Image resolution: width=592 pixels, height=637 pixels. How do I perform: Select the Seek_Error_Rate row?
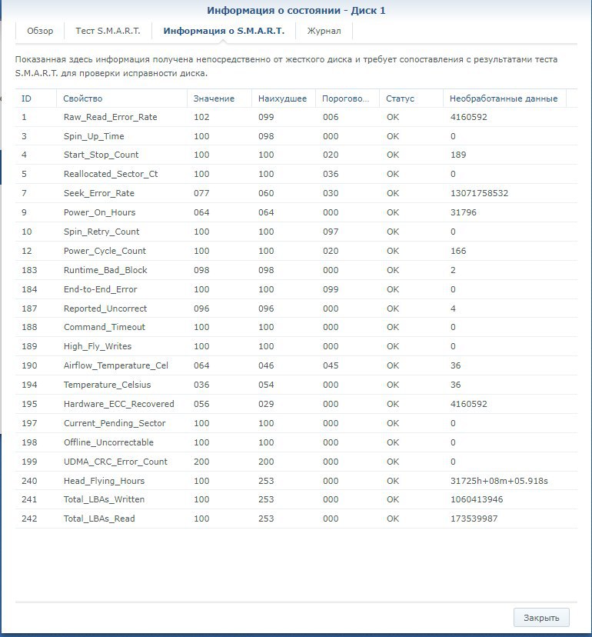[x=296, y=193]
